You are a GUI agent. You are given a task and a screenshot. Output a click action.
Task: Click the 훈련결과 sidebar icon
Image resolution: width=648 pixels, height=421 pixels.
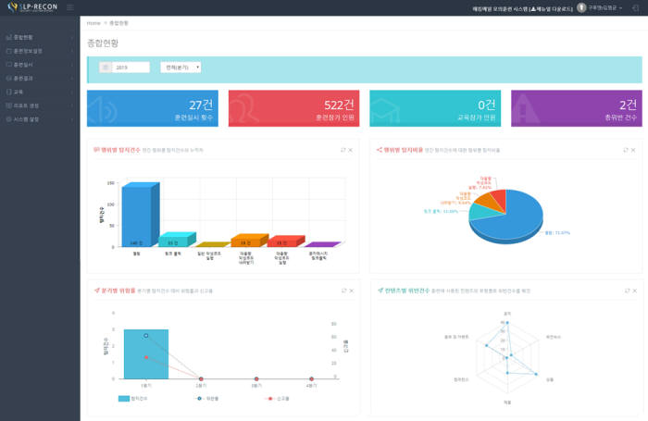pos(8,78)
